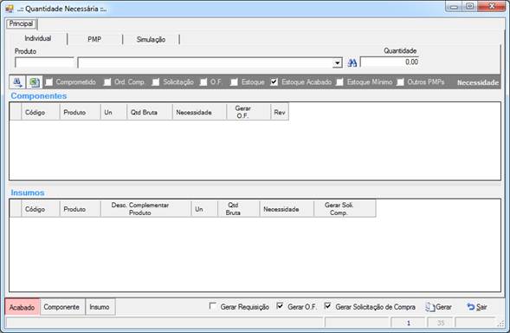Screen dimensions: 510x333
Task: Click the Necessidade label in toolbar
Action: tap(478, 82)
